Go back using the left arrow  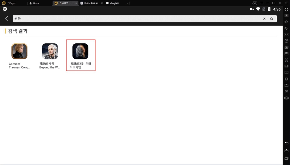coord(6,18)
